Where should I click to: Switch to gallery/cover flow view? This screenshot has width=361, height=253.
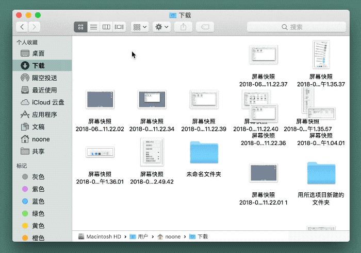click(x=119, y=27)
